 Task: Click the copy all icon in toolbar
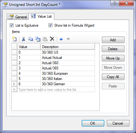tap(38, 39)
